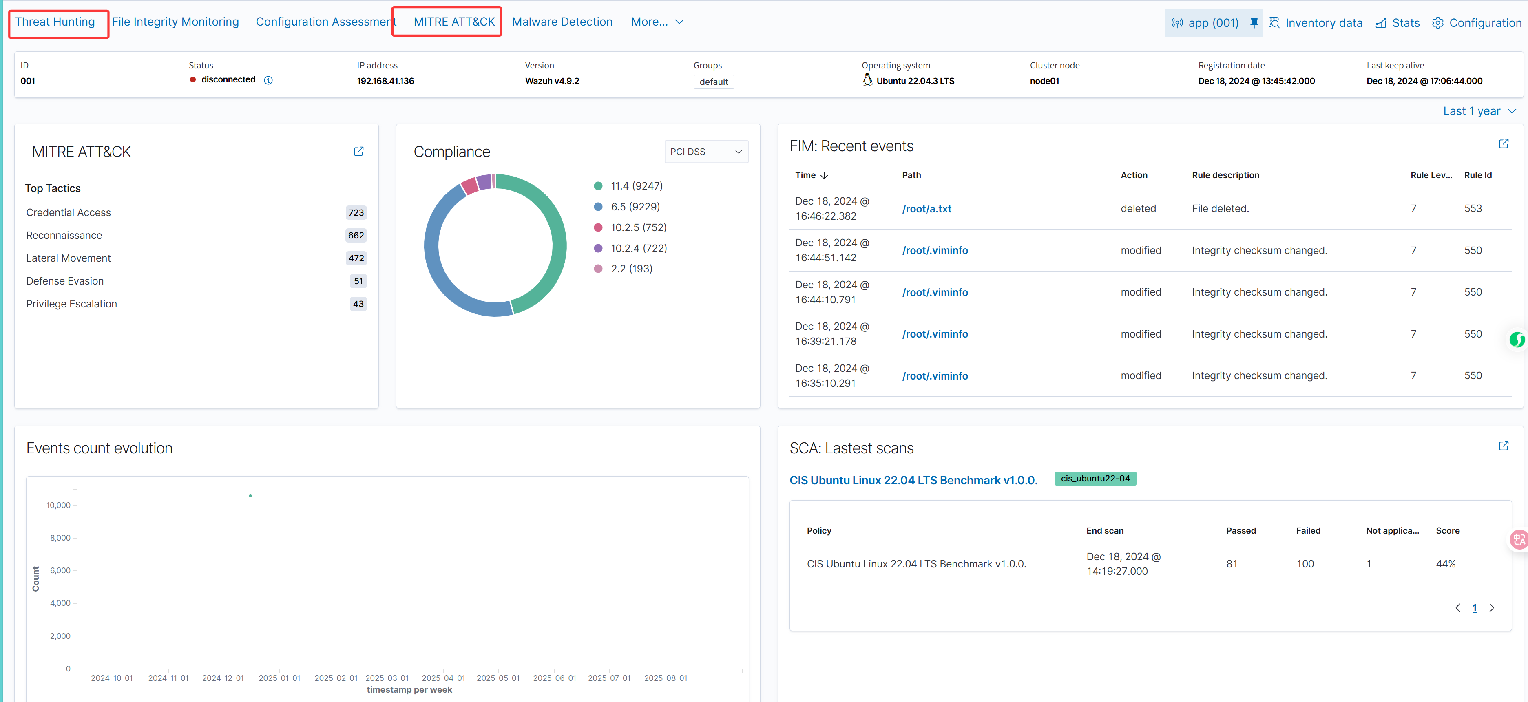Expand the Last 1 year time range
This screenshot has width=1528, height=702.
coord(1479,111)
